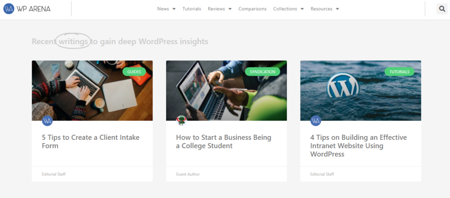450x198 pixels.
Task: Click the WP Arena logo icon
Action: tap(9, 9)
